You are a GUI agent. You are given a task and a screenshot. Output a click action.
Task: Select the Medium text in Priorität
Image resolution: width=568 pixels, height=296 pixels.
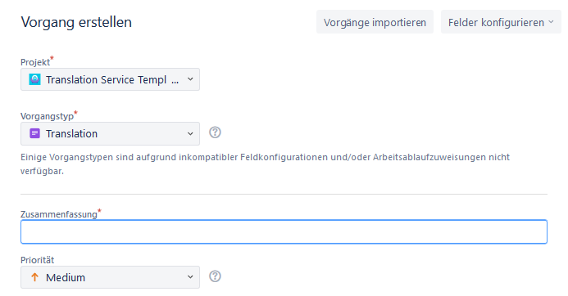pos(66,277)
